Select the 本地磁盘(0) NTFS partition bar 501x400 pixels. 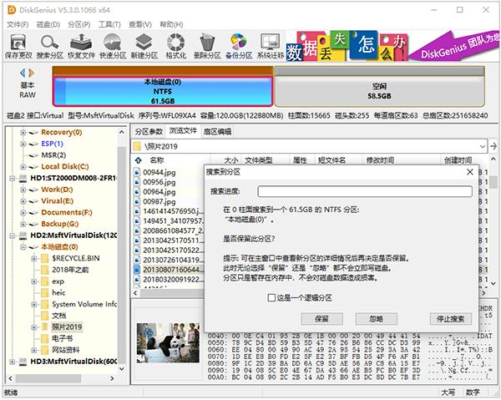pyautogui.click(x=163, y=91)
